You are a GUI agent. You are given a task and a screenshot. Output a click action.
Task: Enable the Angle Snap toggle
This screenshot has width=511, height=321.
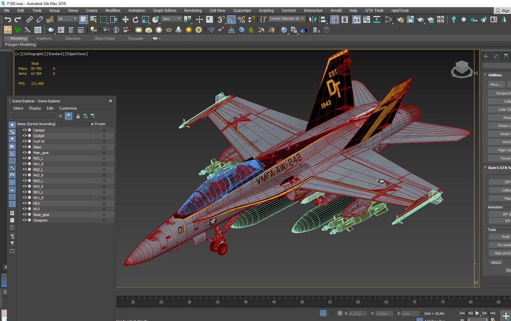click(x=232, y=19)
